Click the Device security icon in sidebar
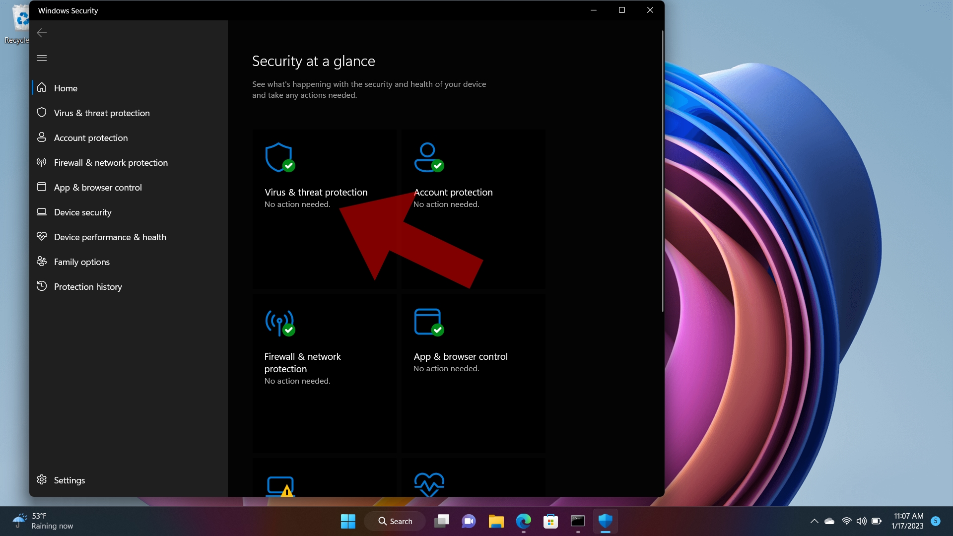 click(x=42, y=212)
